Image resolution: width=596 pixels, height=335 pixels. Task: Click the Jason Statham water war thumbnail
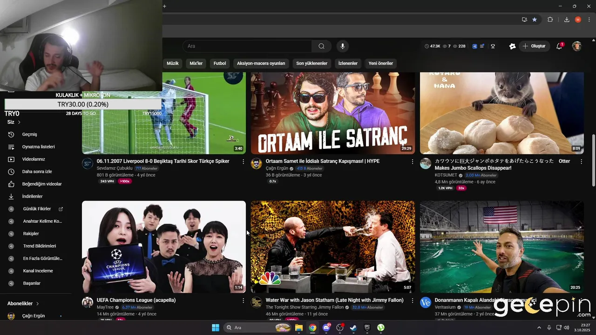(332, 247)
